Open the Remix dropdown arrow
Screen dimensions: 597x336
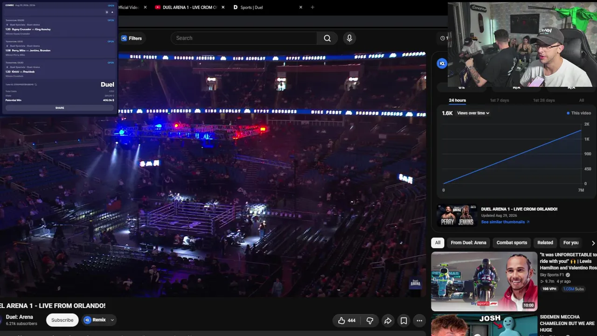pos(112,320)
